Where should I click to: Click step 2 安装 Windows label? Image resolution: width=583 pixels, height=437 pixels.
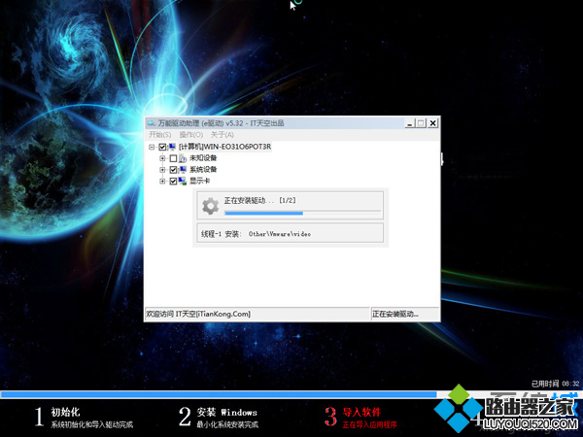click(x=227, y=412)
